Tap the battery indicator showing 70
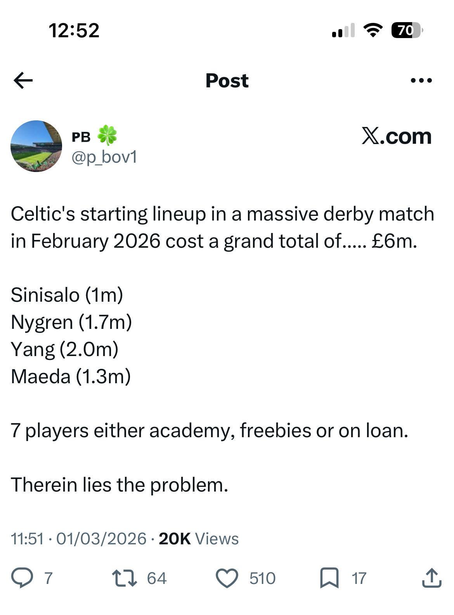Screen dimensions: 454x615 [406, 30]
